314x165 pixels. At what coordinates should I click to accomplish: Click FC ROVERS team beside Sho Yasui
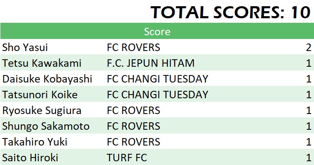click(134, 47)
